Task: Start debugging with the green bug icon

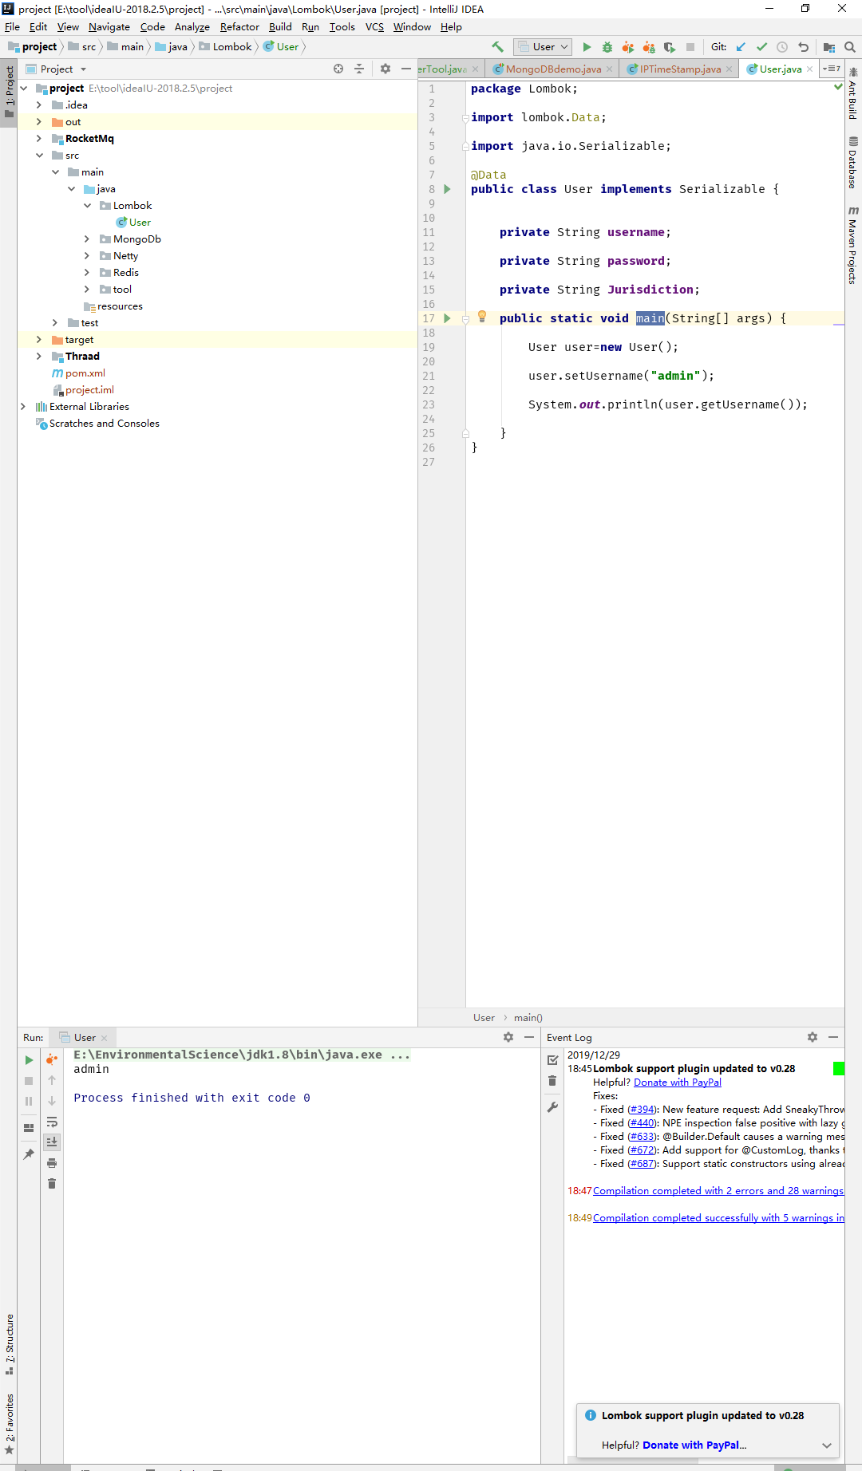Action: [x=607, y=47]
